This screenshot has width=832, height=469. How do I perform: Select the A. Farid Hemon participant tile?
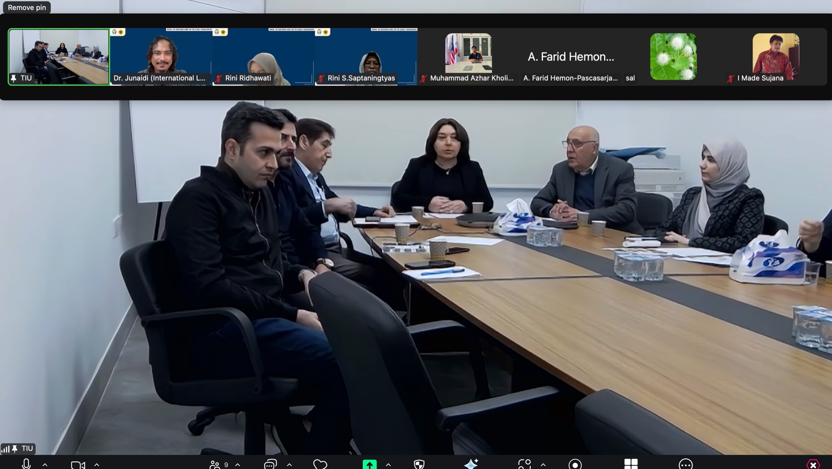(x=570, y=56)
